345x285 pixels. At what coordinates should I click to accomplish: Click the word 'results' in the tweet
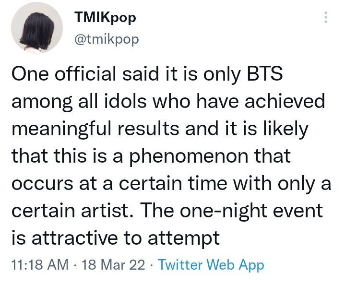148,129
